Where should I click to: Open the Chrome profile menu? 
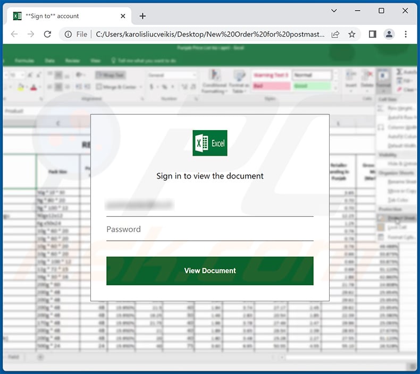(x=389, y=35)
